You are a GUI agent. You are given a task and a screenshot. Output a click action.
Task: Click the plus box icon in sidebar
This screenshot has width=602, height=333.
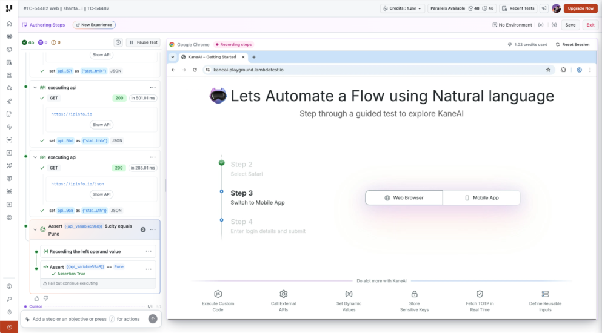coord(9,205)
